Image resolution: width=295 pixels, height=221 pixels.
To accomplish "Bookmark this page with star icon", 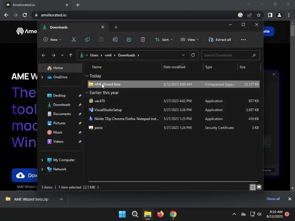I will (259, 15).
